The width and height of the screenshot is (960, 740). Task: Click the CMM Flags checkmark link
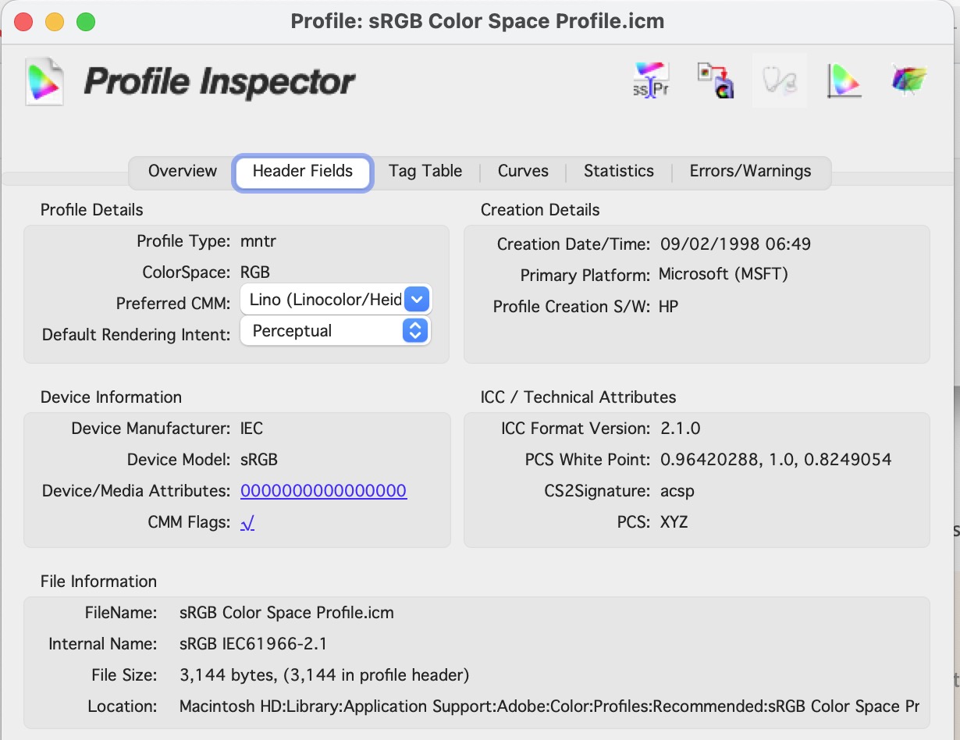tap(247, 521)
